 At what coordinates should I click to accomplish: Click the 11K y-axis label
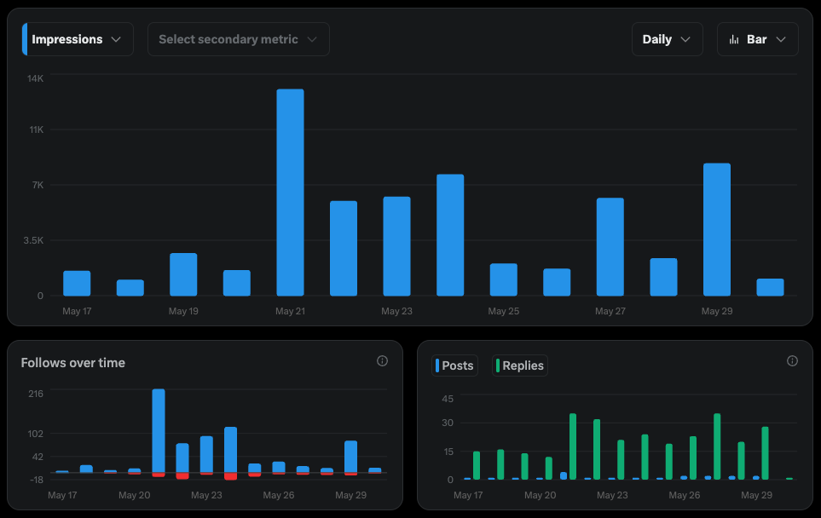pos(37,129)
